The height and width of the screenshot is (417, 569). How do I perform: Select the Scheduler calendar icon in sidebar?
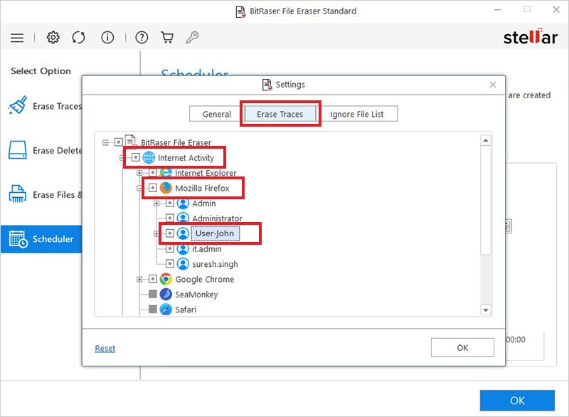(x=18, y=239)
